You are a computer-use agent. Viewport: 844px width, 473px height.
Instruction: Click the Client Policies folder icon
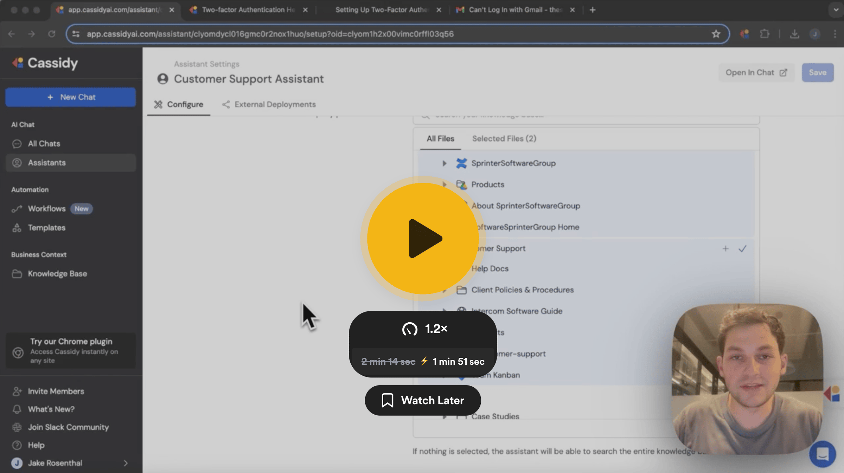coord(461,290)
